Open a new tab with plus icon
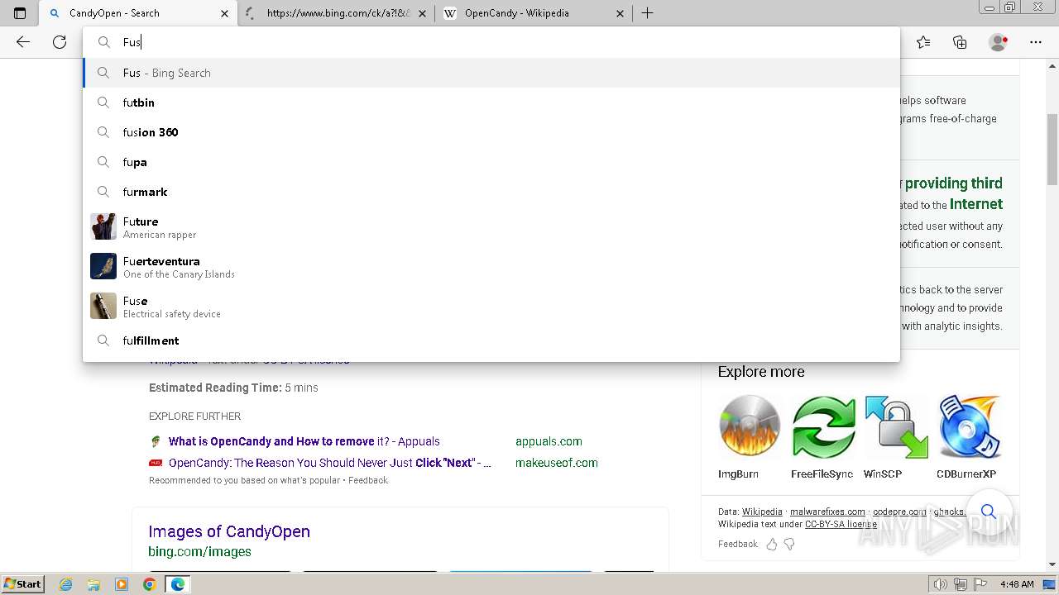 point(648,13)
